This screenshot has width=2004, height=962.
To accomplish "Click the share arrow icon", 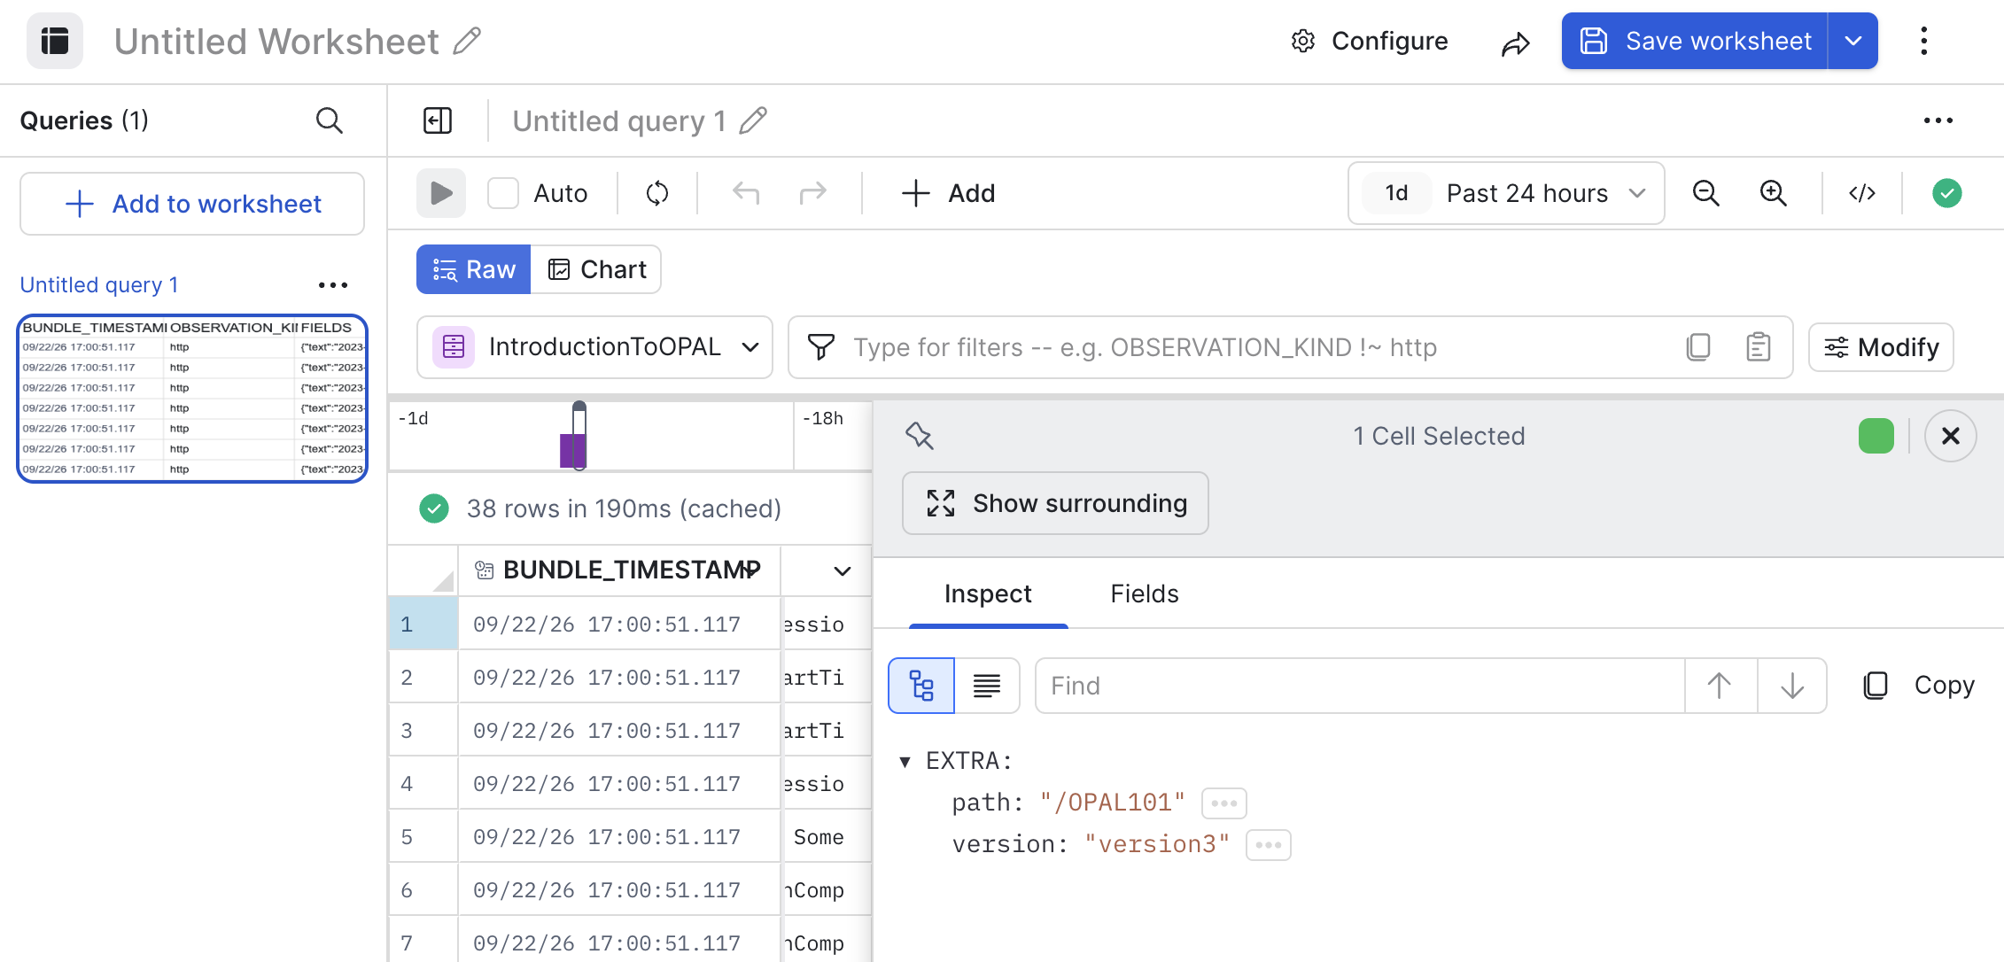I will click(x=1516, y=42).
